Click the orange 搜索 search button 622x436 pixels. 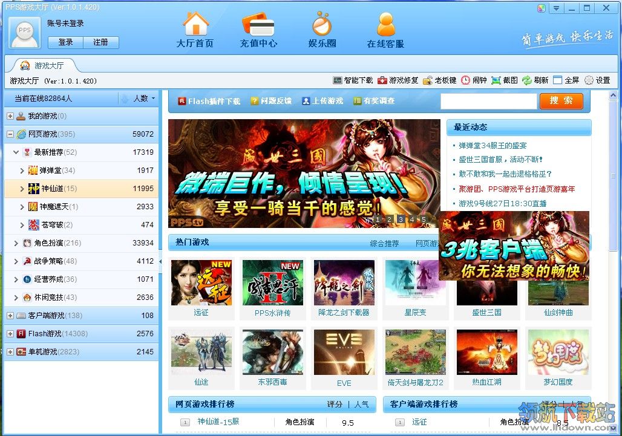(x=561, y=100)
